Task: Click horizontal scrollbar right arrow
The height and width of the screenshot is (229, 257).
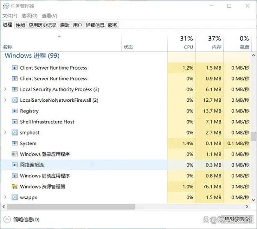Action: 247,207
